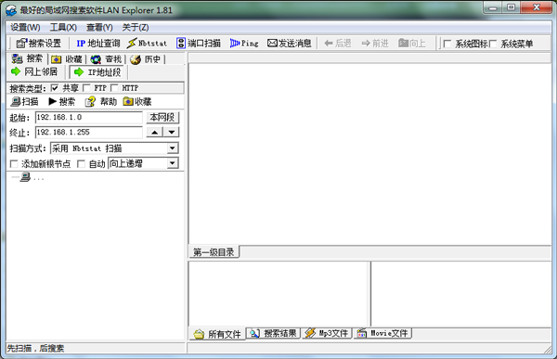Open IP 地址查询 lookup tool
The width and height of the screenshot is (557, 359).
tap(98, 44)
